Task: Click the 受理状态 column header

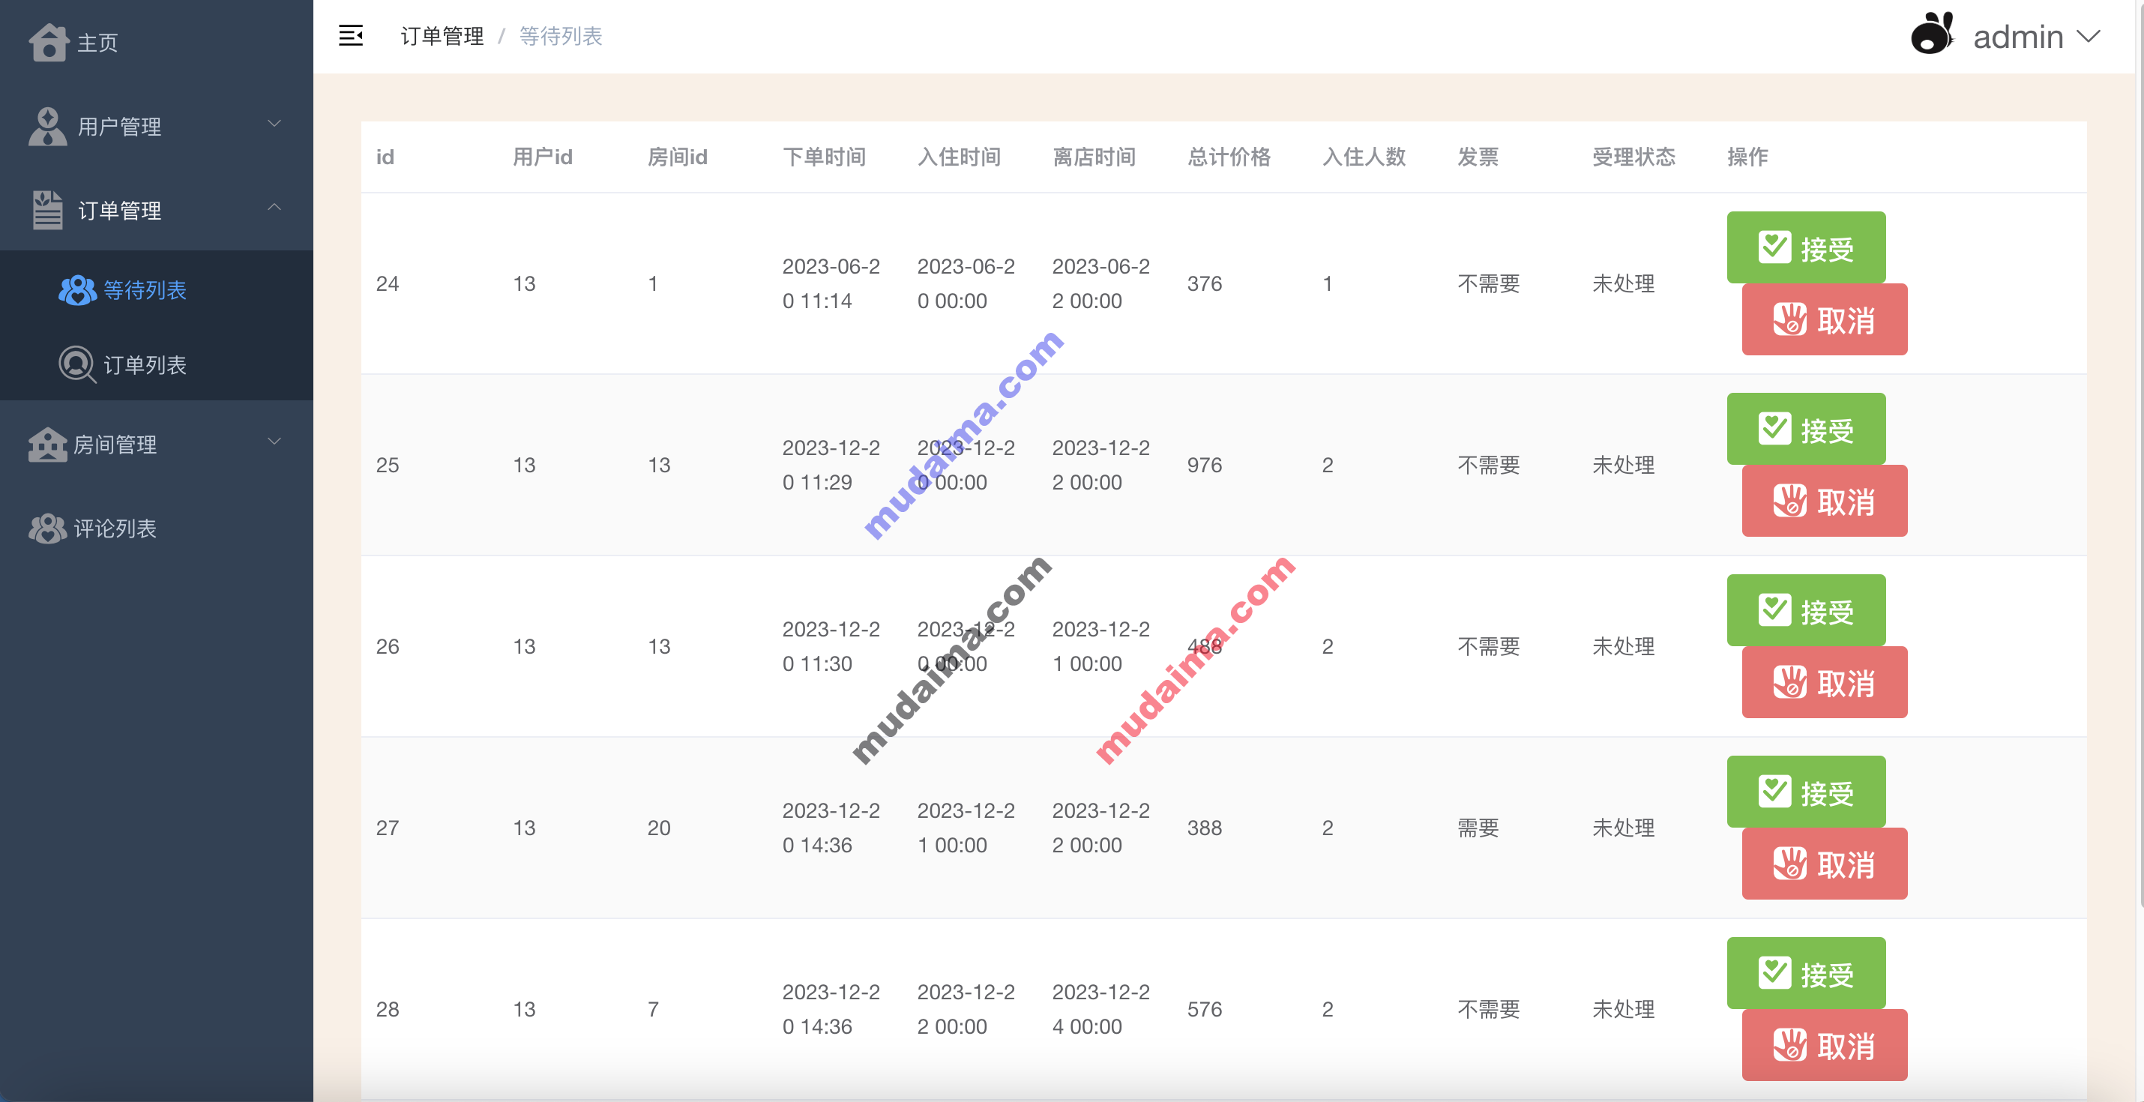Action: [x=1633, y=157]
